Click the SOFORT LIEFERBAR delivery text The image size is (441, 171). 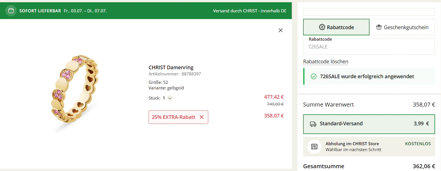coord(40,11)
